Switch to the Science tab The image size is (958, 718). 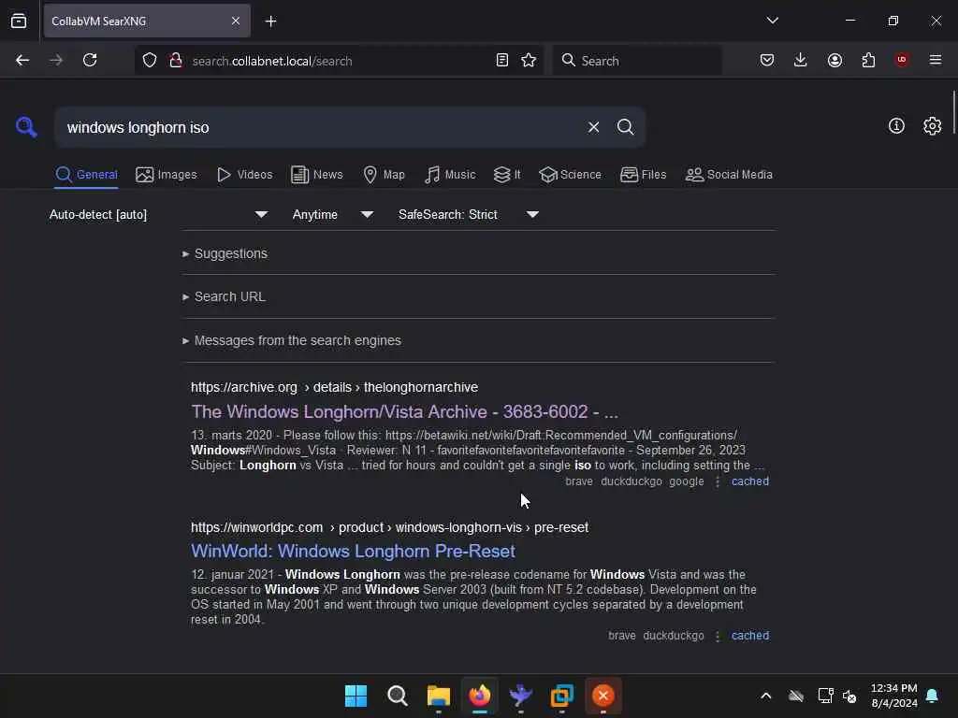570,175
